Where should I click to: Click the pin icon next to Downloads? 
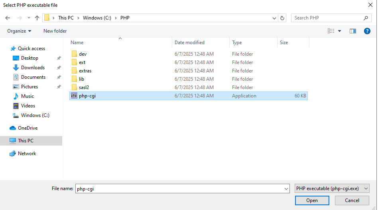coord(59,68)
